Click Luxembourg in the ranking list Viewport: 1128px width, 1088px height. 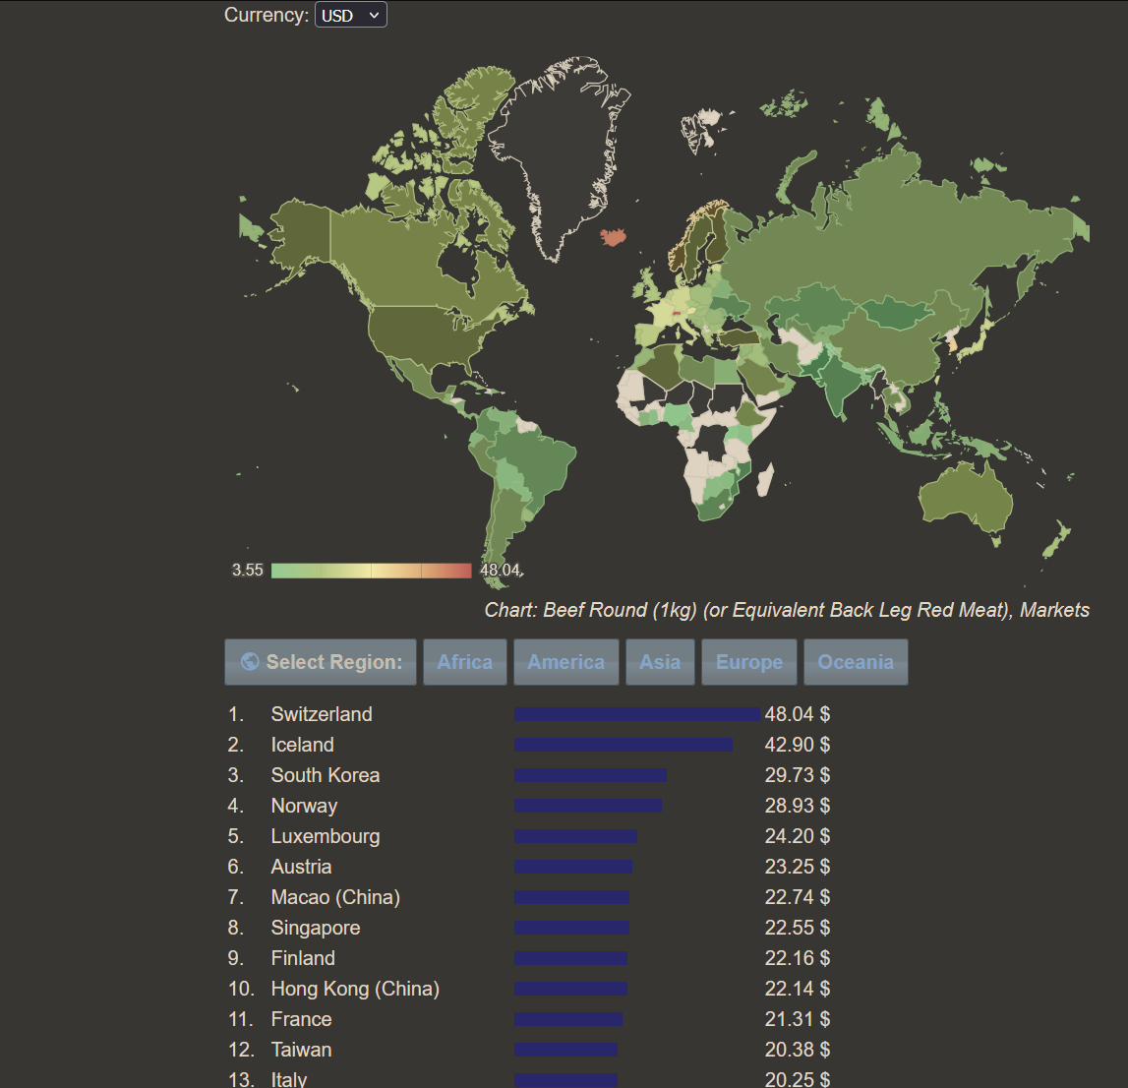(326, 836)
